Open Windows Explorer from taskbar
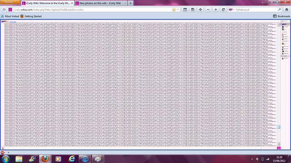Viewport: 291px width, 163px height. [19, 159]
